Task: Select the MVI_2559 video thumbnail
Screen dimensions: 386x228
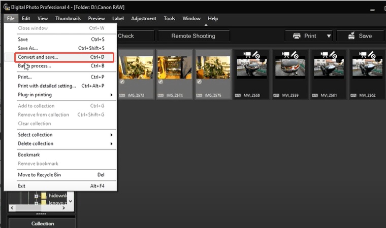Action: click(x=290, y=74)
